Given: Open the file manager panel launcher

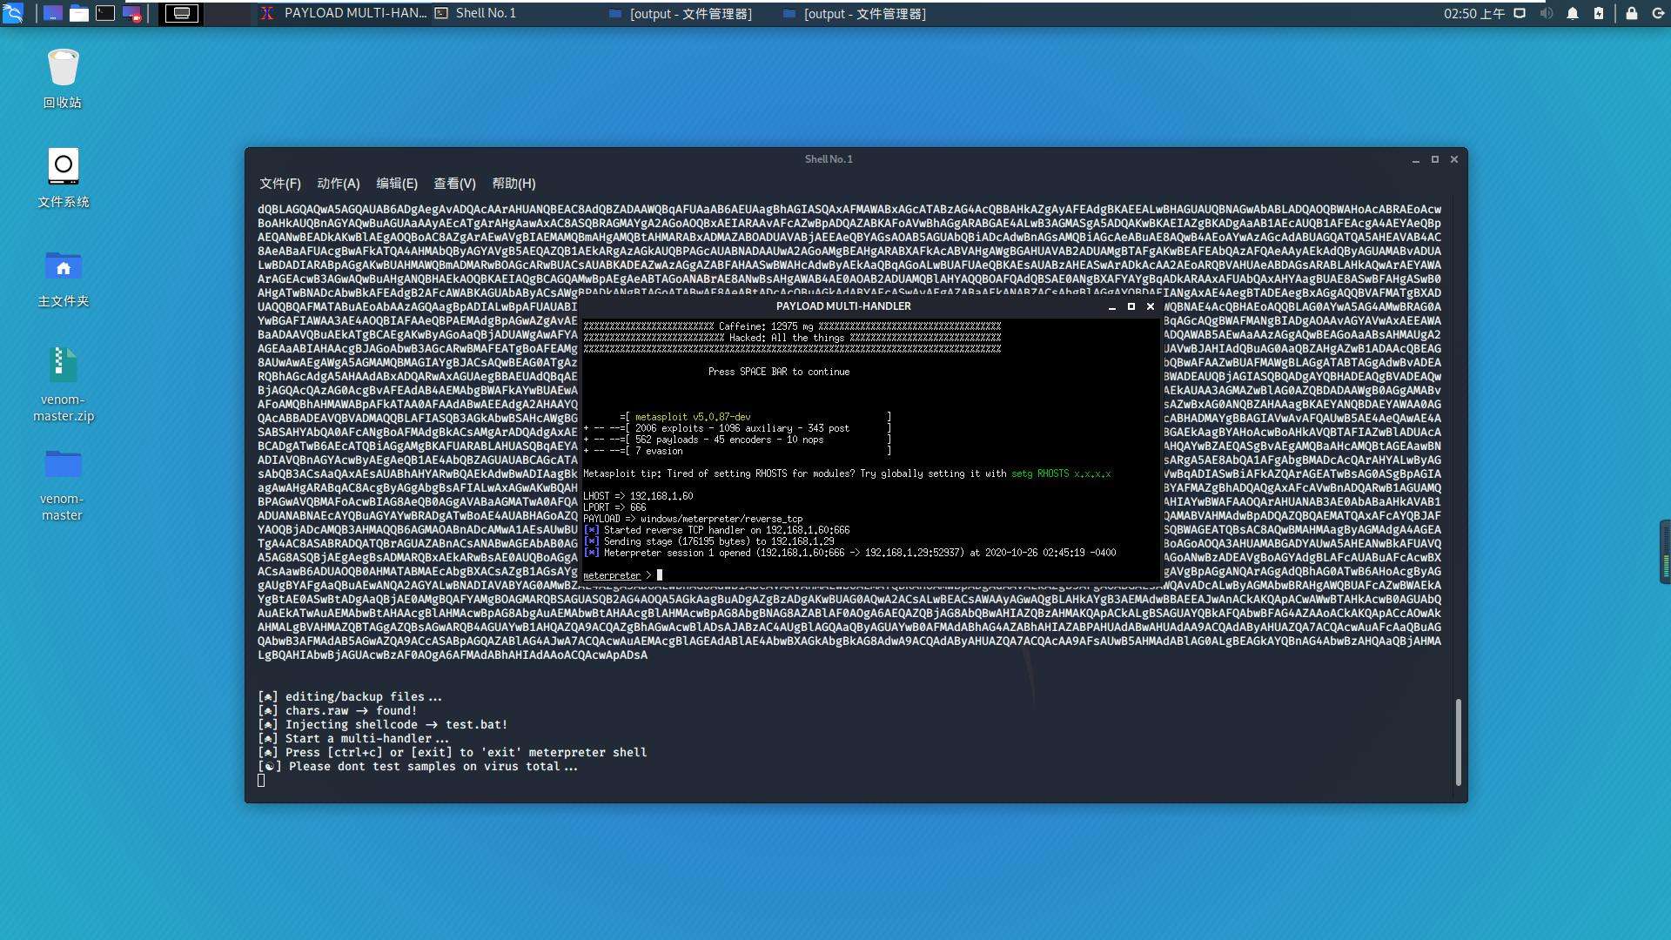Looking at the screenshot, I should click(x=79, y=13).
